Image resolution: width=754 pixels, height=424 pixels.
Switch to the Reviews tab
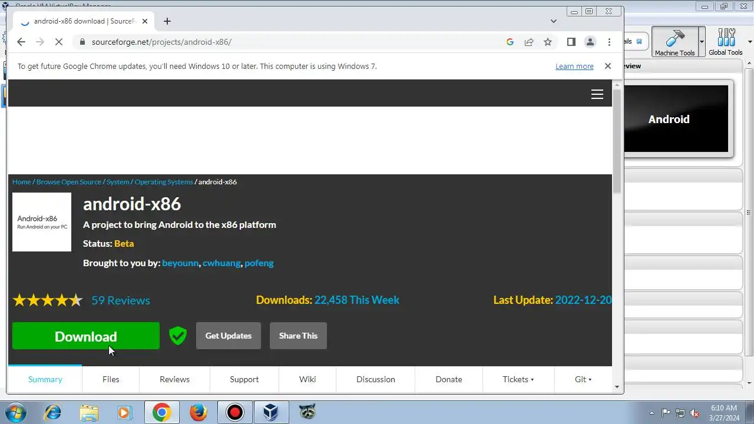(175, 379)
